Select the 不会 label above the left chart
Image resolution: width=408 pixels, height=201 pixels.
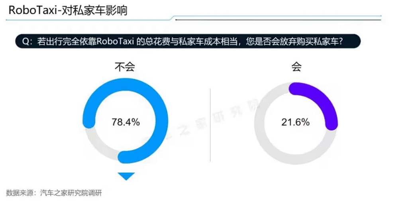click(x=125, y=67)
